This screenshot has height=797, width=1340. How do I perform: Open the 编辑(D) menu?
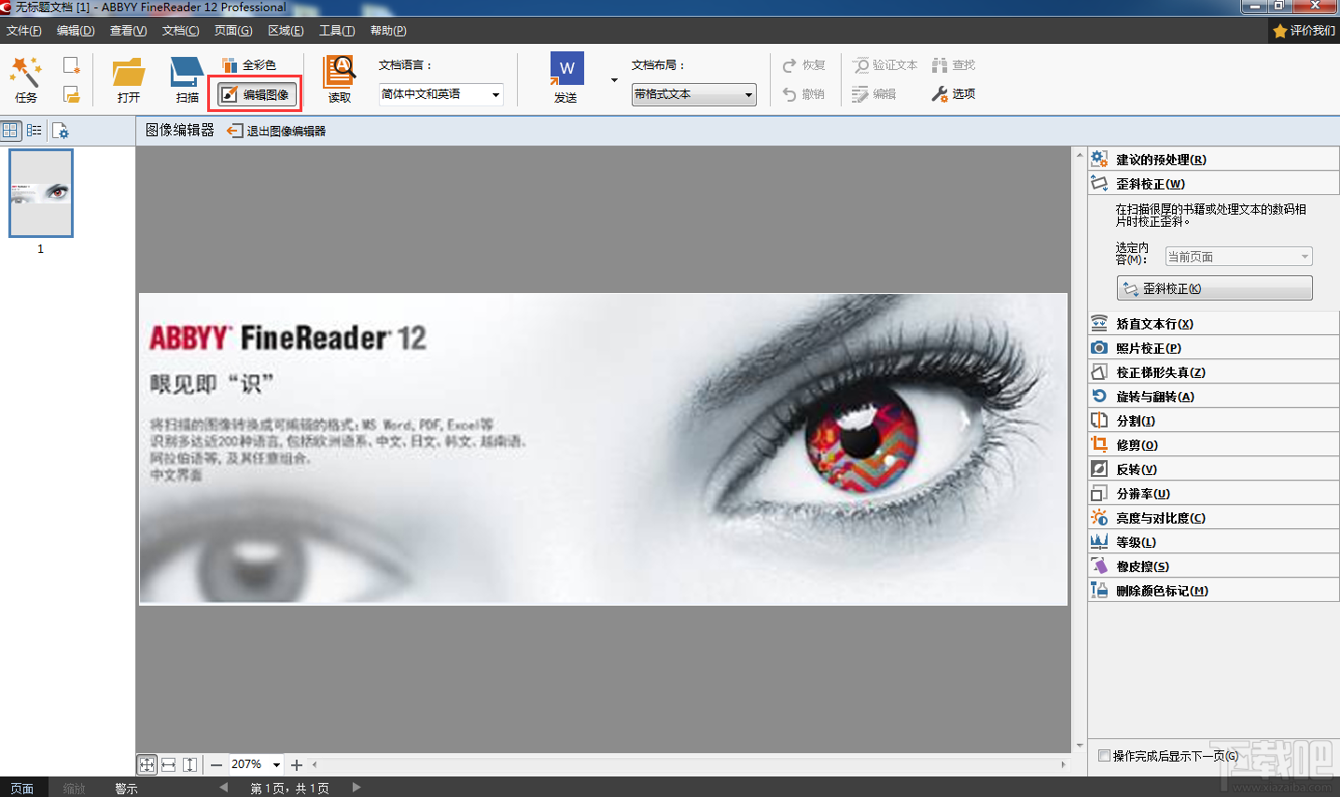tap(76, 31)
